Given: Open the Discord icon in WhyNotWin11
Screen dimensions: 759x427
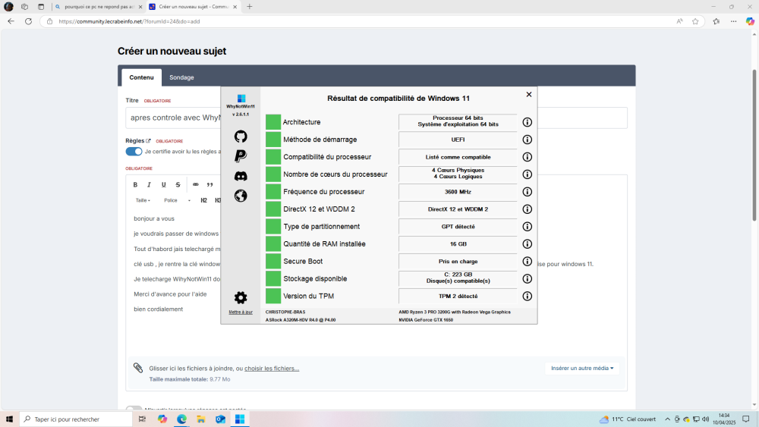Looking at the screenshot, I should click(x=241, y=176).
